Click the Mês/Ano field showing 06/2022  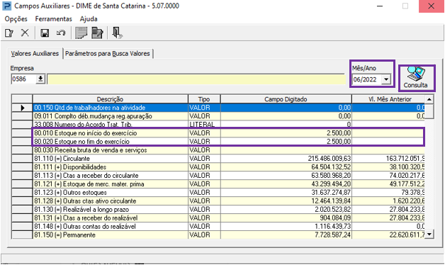coord(366,79)
